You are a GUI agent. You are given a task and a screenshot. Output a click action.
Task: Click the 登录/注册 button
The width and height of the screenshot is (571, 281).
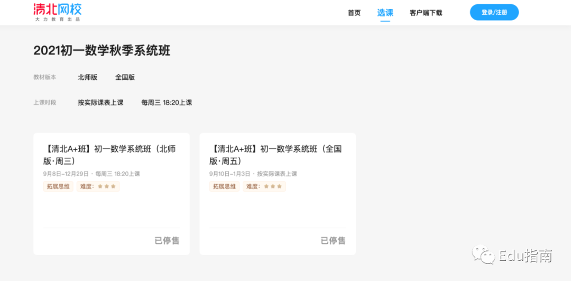point(494,12)
